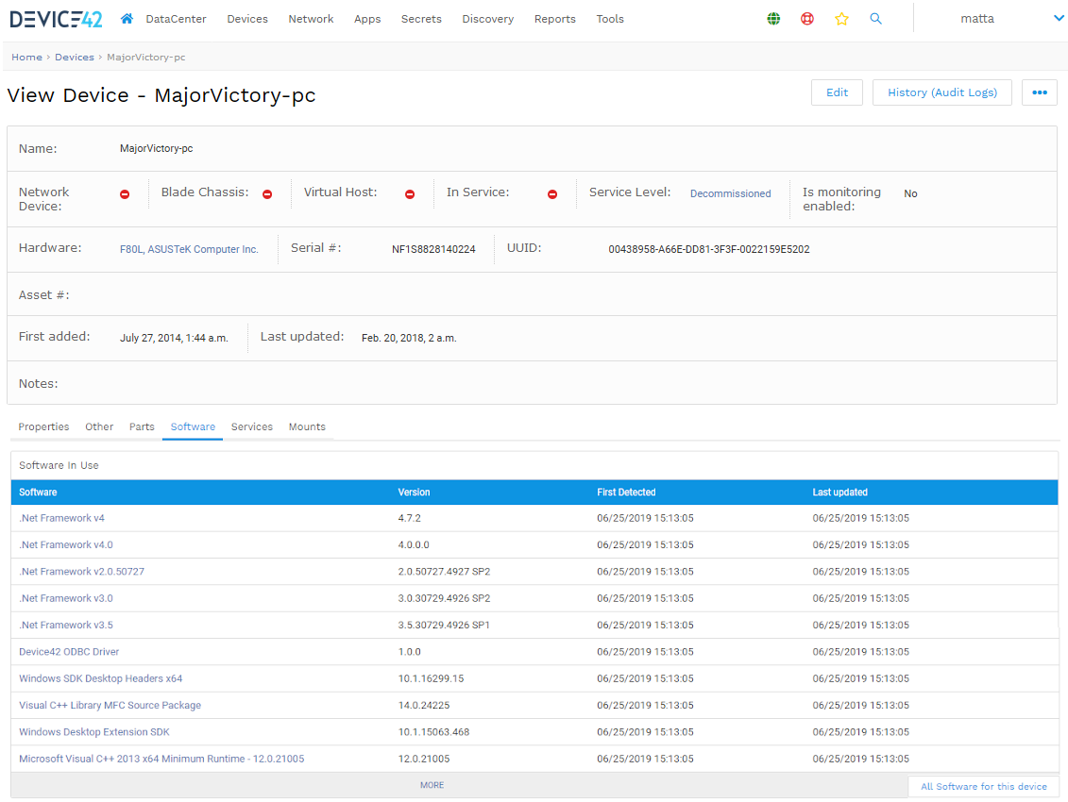This screenshot has height=802, width=1068.
Task: Click the Virtual Host red status icon
Action: [x=410, y=194]
